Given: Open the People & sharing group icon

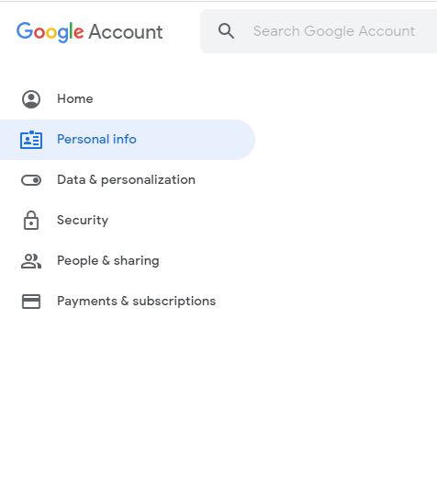Looking at the screenshot, I should coord(31,261).
